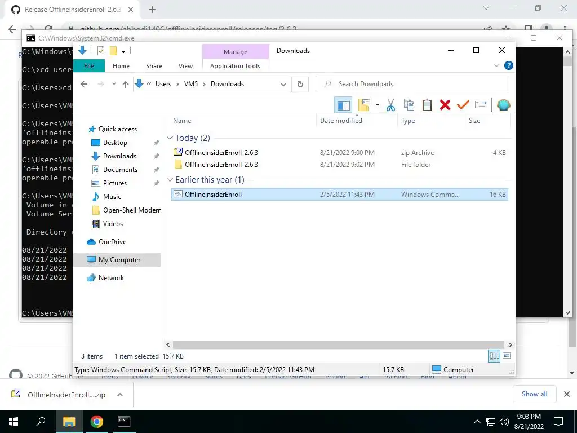This screenshot has height=433, width=577.
Task: Open Videos in navigation pane
Action: click(113, 224)
